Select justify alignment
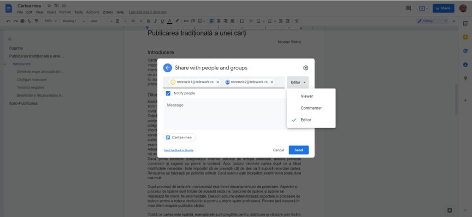472x217 pixels. [x=232, y=21]
